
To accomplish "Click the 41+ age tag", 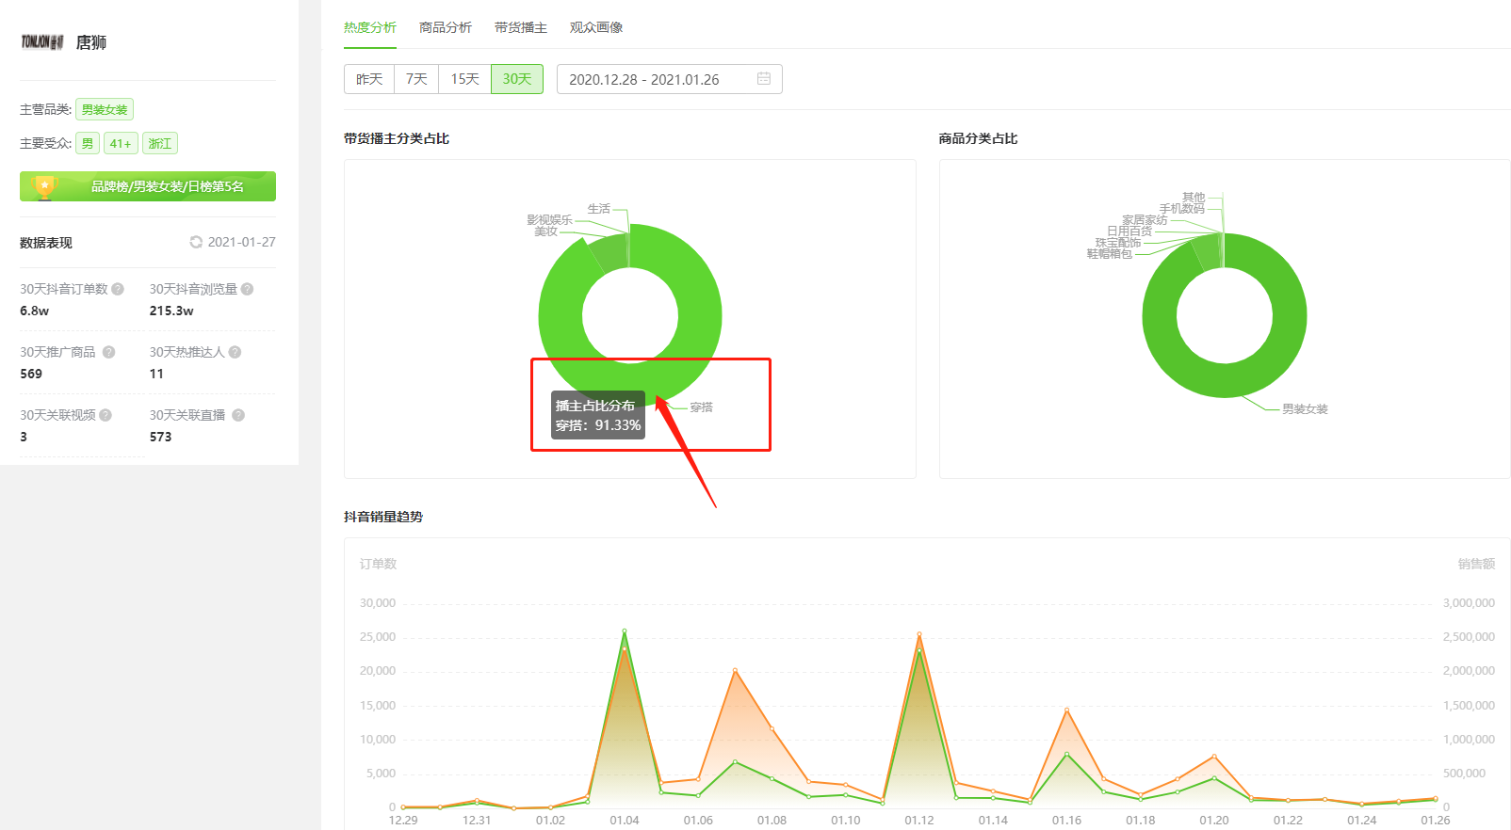I will (x=121, y=143).
